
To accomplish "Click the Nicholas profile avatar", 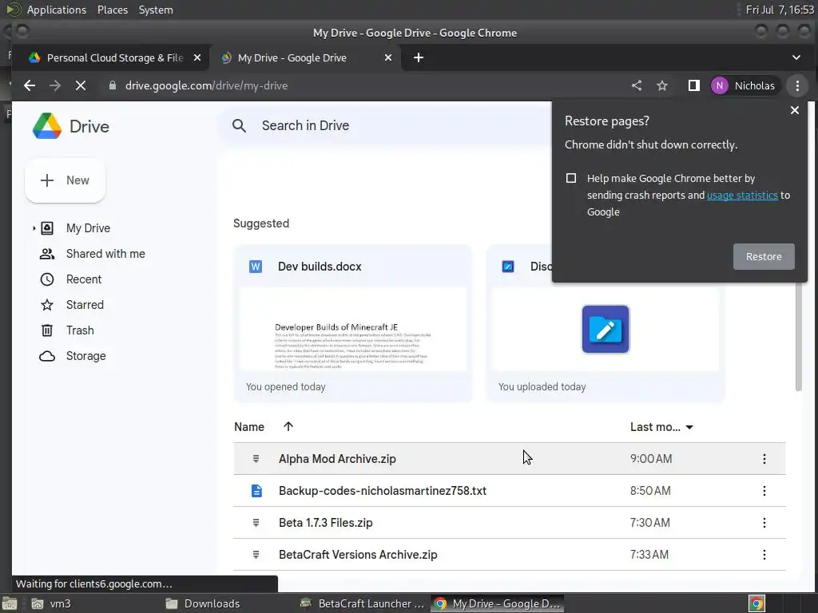I will (720, 85).
